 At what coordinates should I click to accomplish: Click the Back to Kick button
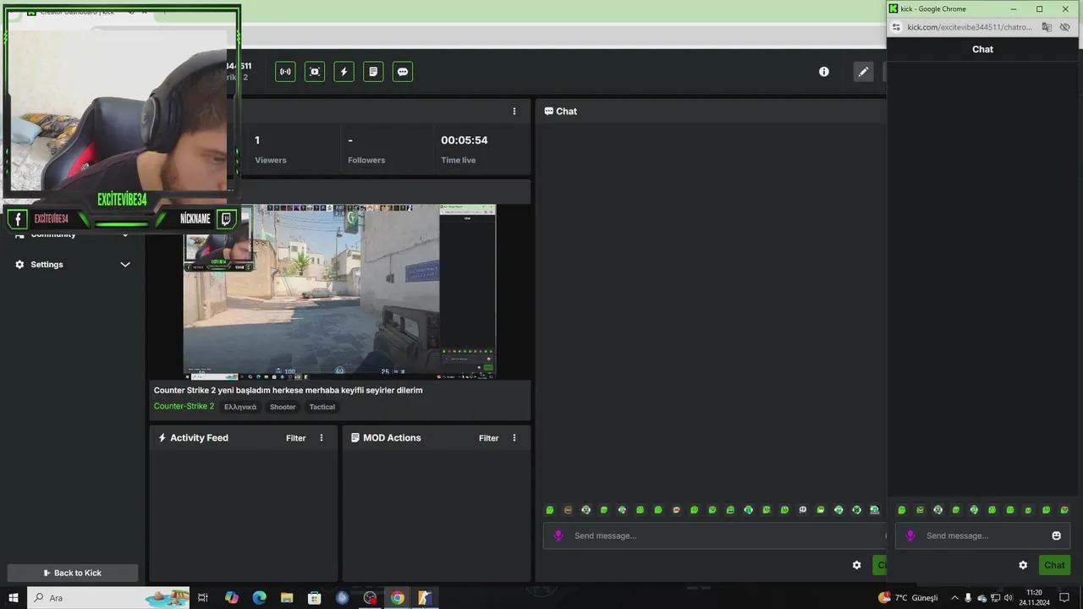point(73,573)
